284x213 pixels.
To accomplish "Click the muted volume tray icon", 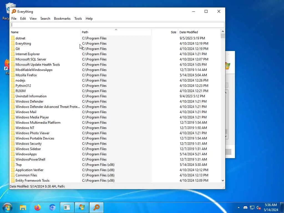I will [x=259, y=207].
